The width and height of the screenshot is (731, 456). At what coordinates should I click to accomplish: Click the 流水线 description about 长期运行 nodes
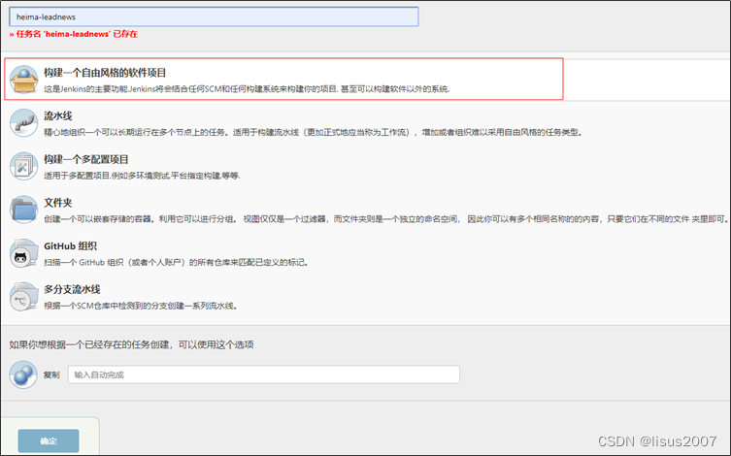tap(314, 132)
